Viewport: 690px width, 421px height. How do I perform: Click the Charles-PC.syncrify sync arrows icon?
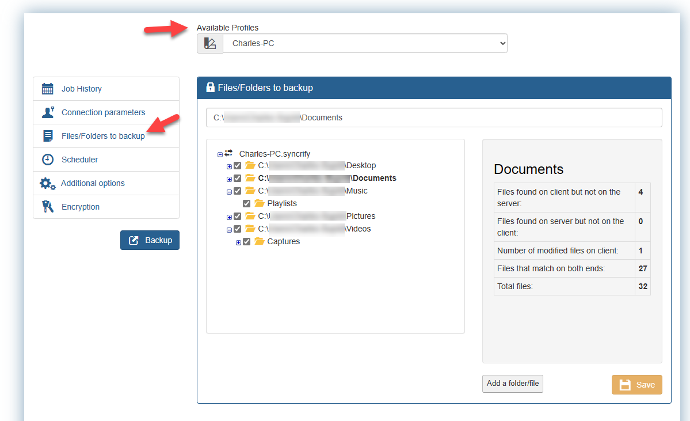[228, 153]
